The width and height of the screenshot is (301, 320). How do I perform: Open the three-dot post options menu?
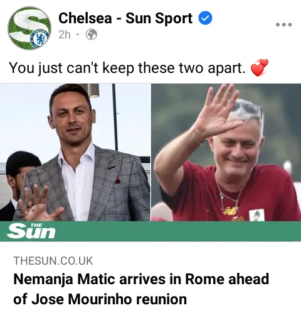[283, 25]
